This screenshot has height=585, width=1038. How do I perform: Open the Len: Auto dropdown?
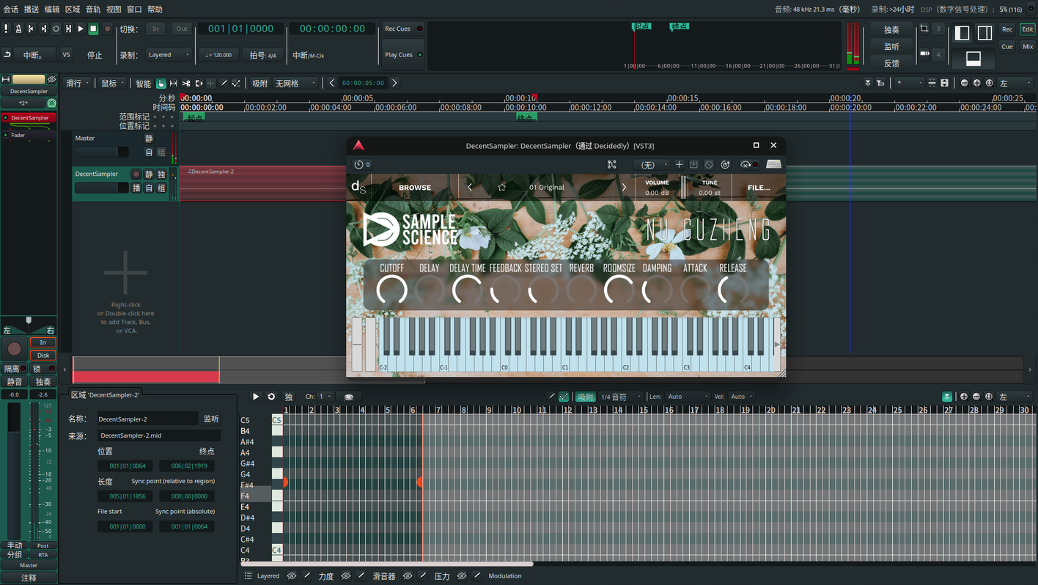pyautogui.click(x=687, y=397)
